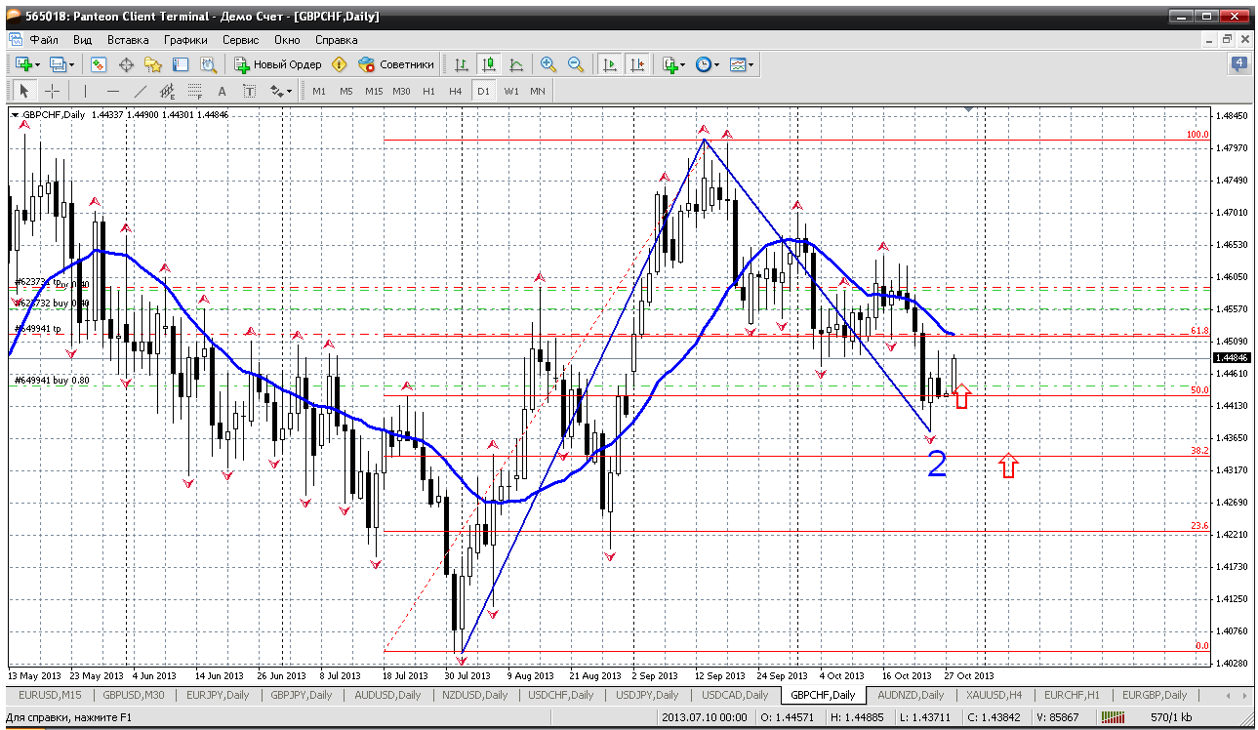The width and height of the screenshot is (1258, 730).
Task: Launch MetaEditor with the yellow diamond icon
Action: tap(339, 64)
